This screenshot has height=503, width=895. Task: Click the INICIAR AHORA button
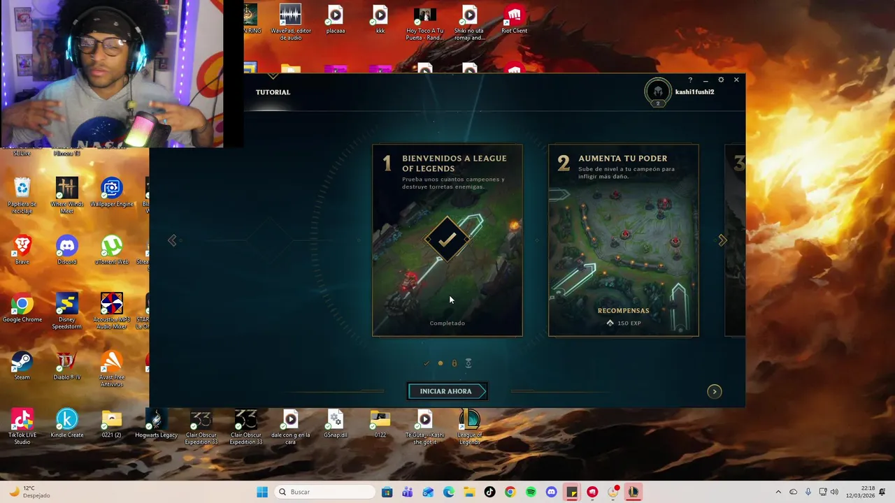[x=446, y=391]
